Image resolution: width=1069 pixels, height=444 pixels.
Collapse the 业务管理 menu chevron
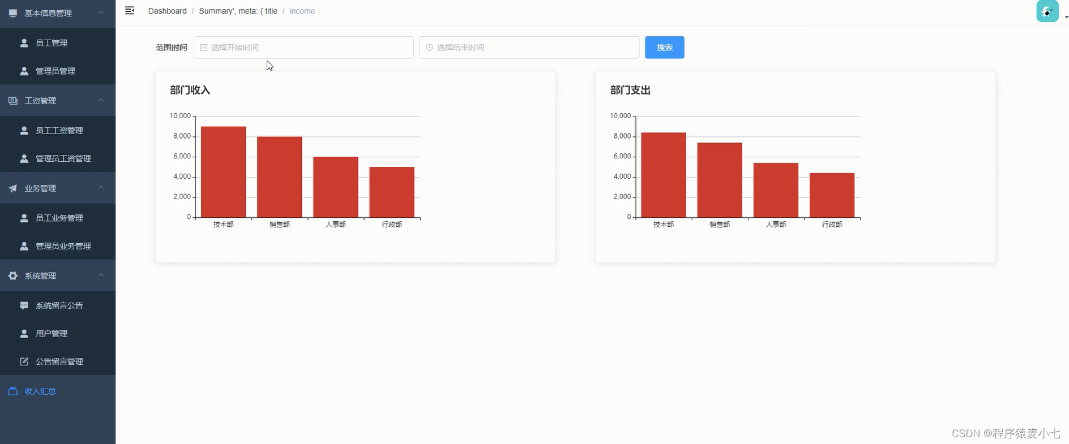point(101,188)
